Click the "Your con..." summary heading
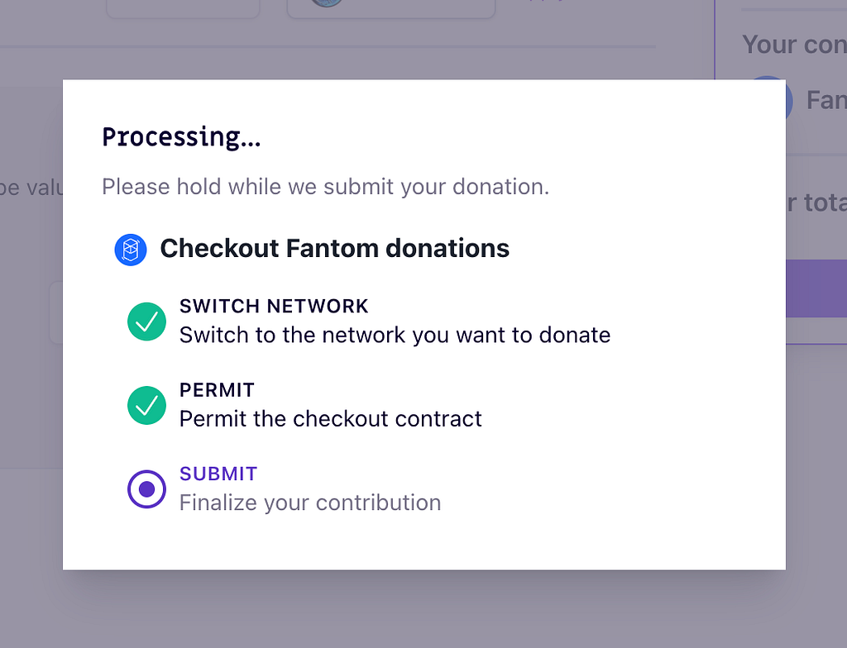This screenshot has width=847, height=648. (794, 45)
